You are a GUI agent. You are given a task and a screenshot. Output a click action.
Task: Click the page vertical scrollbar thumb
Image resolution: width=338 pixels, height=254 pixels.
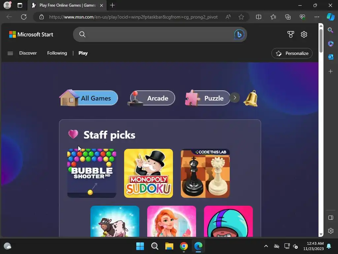tap(321, 40)
